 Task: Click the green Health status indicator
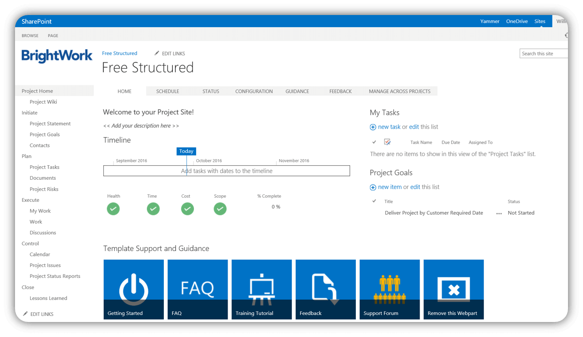[113, 209]
